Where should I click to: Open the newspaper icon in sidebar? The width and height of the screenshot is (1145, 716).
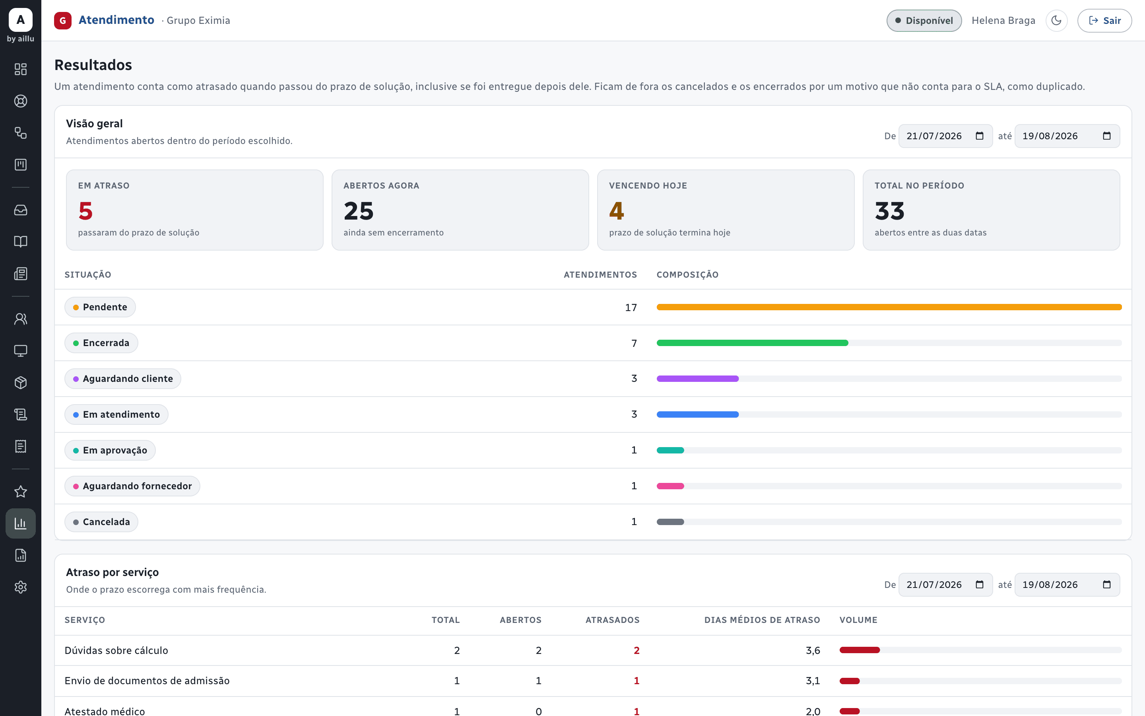tap(20, 273)
